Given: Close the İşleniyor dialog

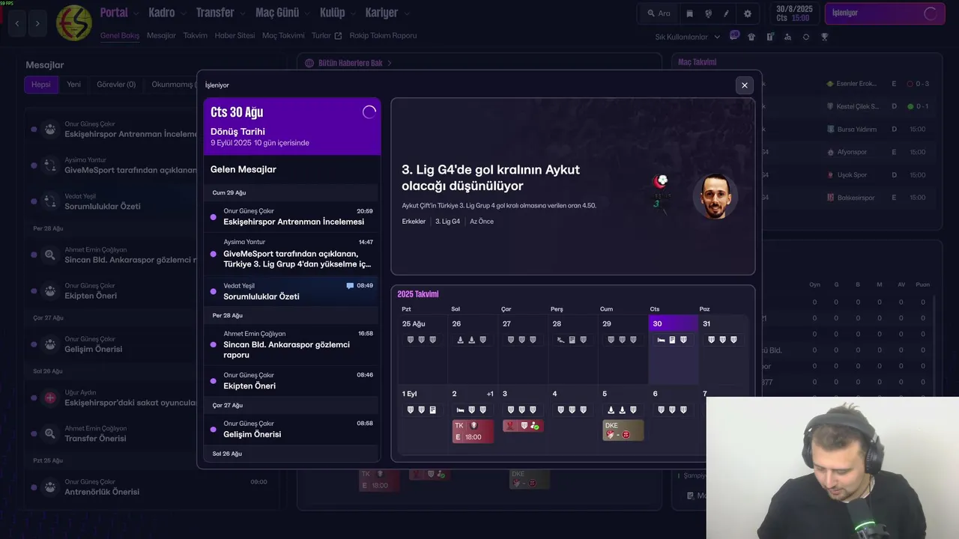Looking at the screenshot, I should click(x=744, y=85).
